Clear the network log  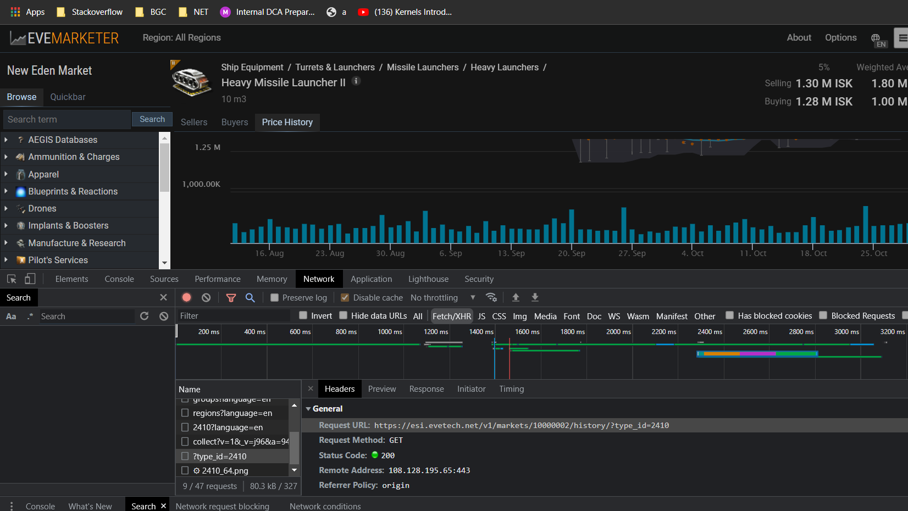(206, 297)
